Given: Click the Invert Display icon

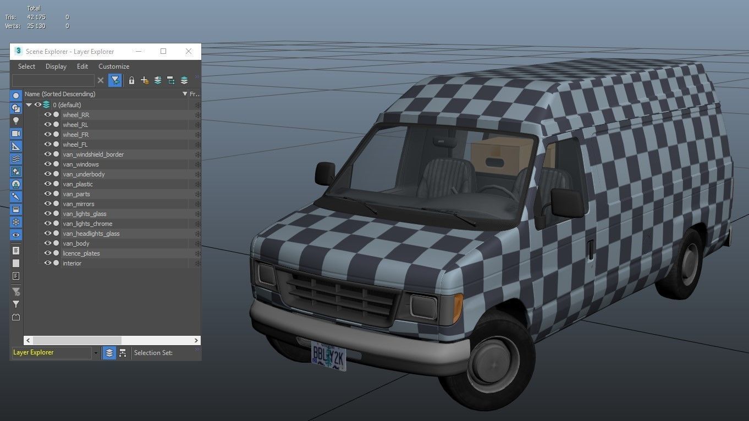Looking at the screenshot, I should pos(16,276).
